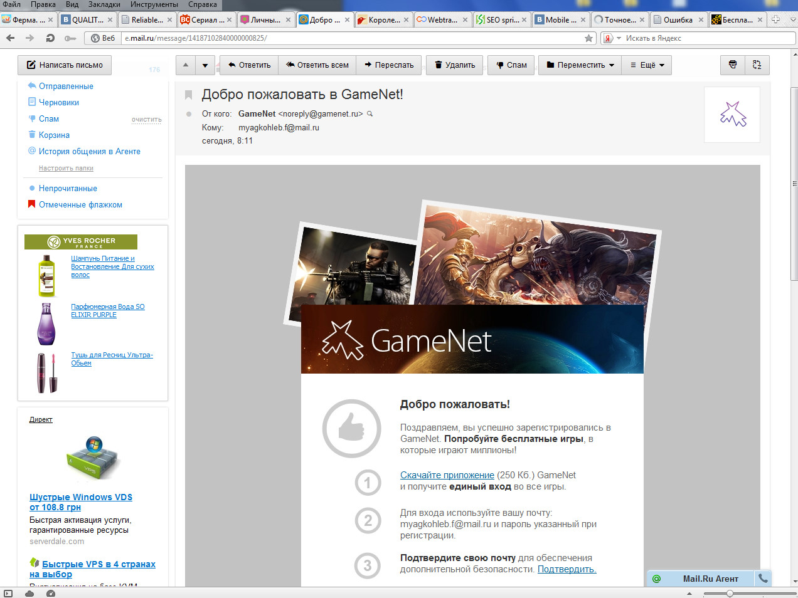The image size is (798, 598).
Task: Toggle the flag on the message subject
Action: click(x=188, y=95)
